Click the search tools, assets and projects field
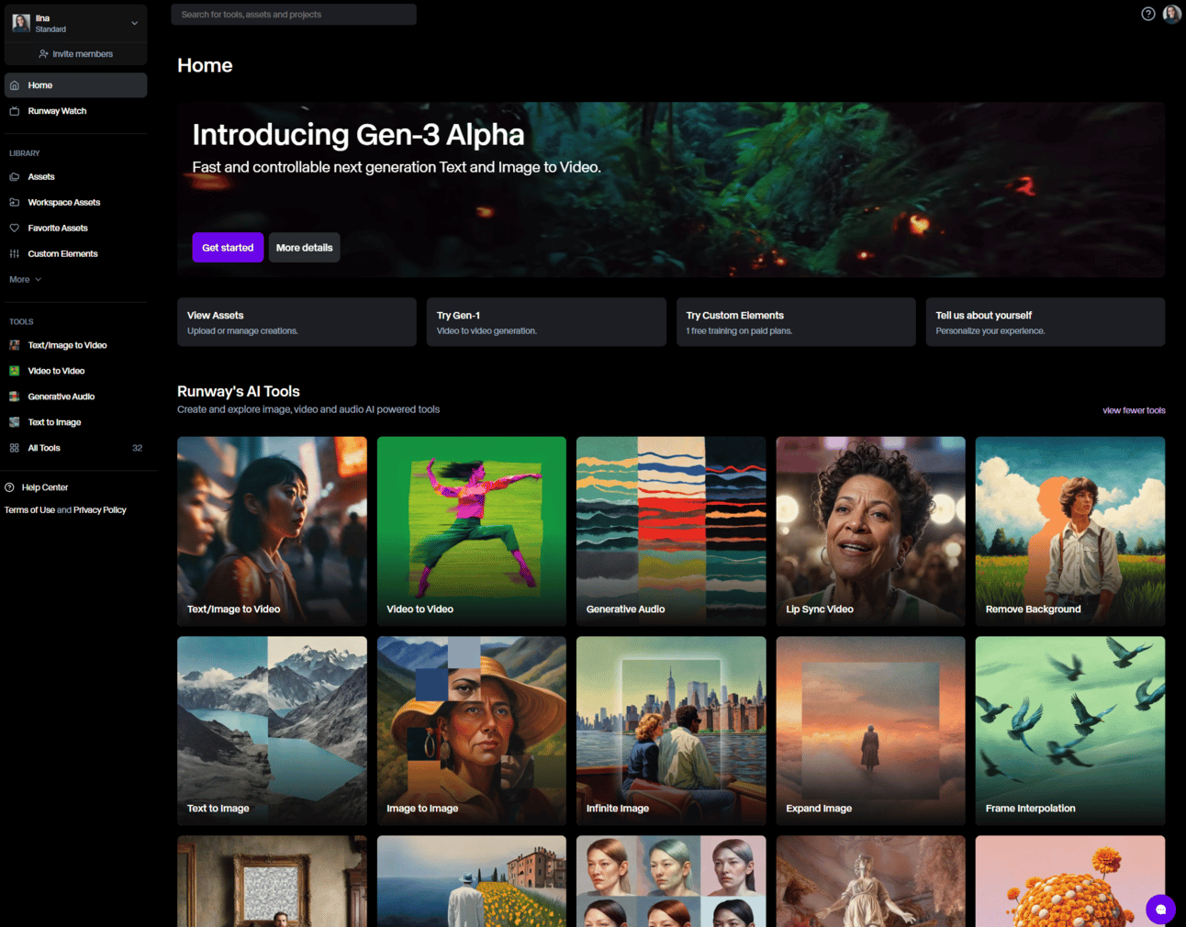 [294, 15]
